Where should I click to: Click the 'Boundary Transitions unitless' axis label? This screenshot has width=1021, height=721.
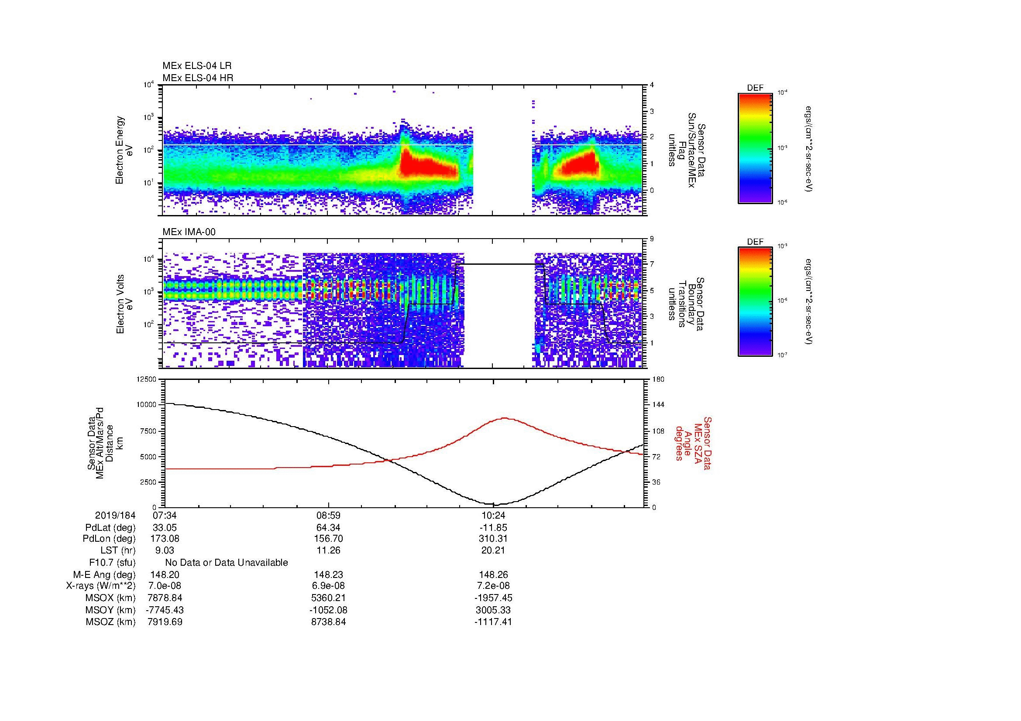[x=687, y=304]
